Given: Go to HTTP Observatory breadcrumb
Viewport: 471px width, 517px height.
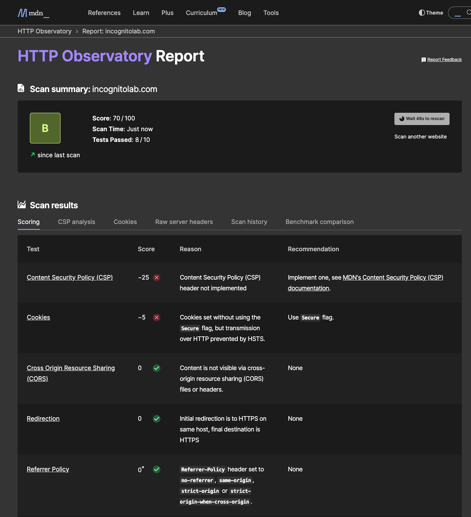Looking at the screenshot, I should pos(44,31).
